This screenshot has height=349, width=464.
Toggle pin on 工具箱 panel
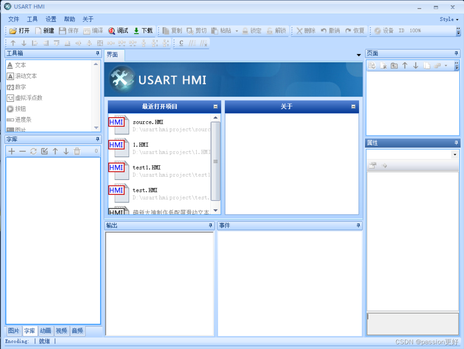tap(98, 53)
